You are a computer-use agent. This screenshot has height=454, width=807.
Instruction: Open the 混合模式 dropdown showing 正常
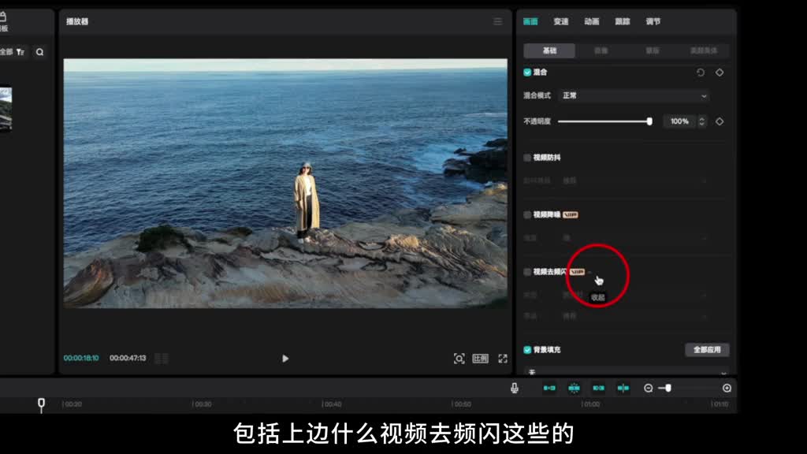point(634,95)
